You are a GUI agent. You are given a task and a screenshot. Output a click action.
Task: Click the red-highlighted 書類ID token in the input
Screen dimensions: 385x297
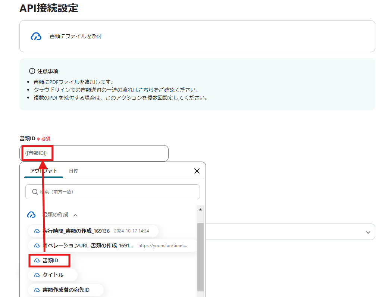pos(36,153)
